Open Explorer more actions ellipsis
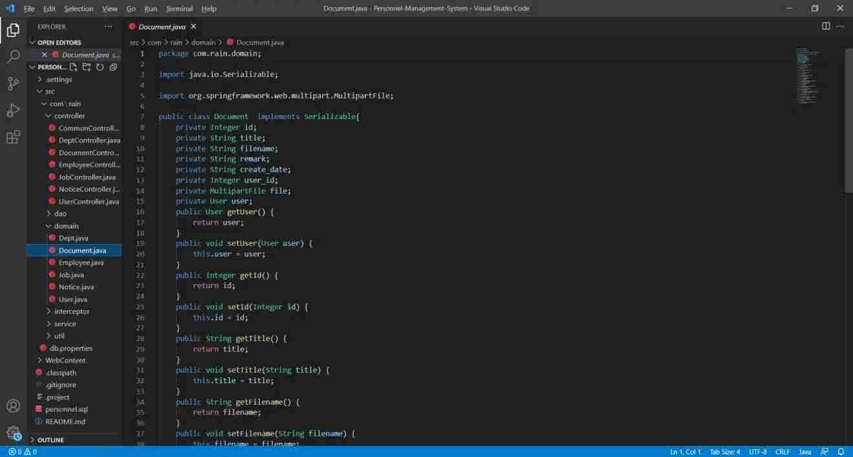The height and width of the screenshot is (457, 853). (x=108, y=27)
